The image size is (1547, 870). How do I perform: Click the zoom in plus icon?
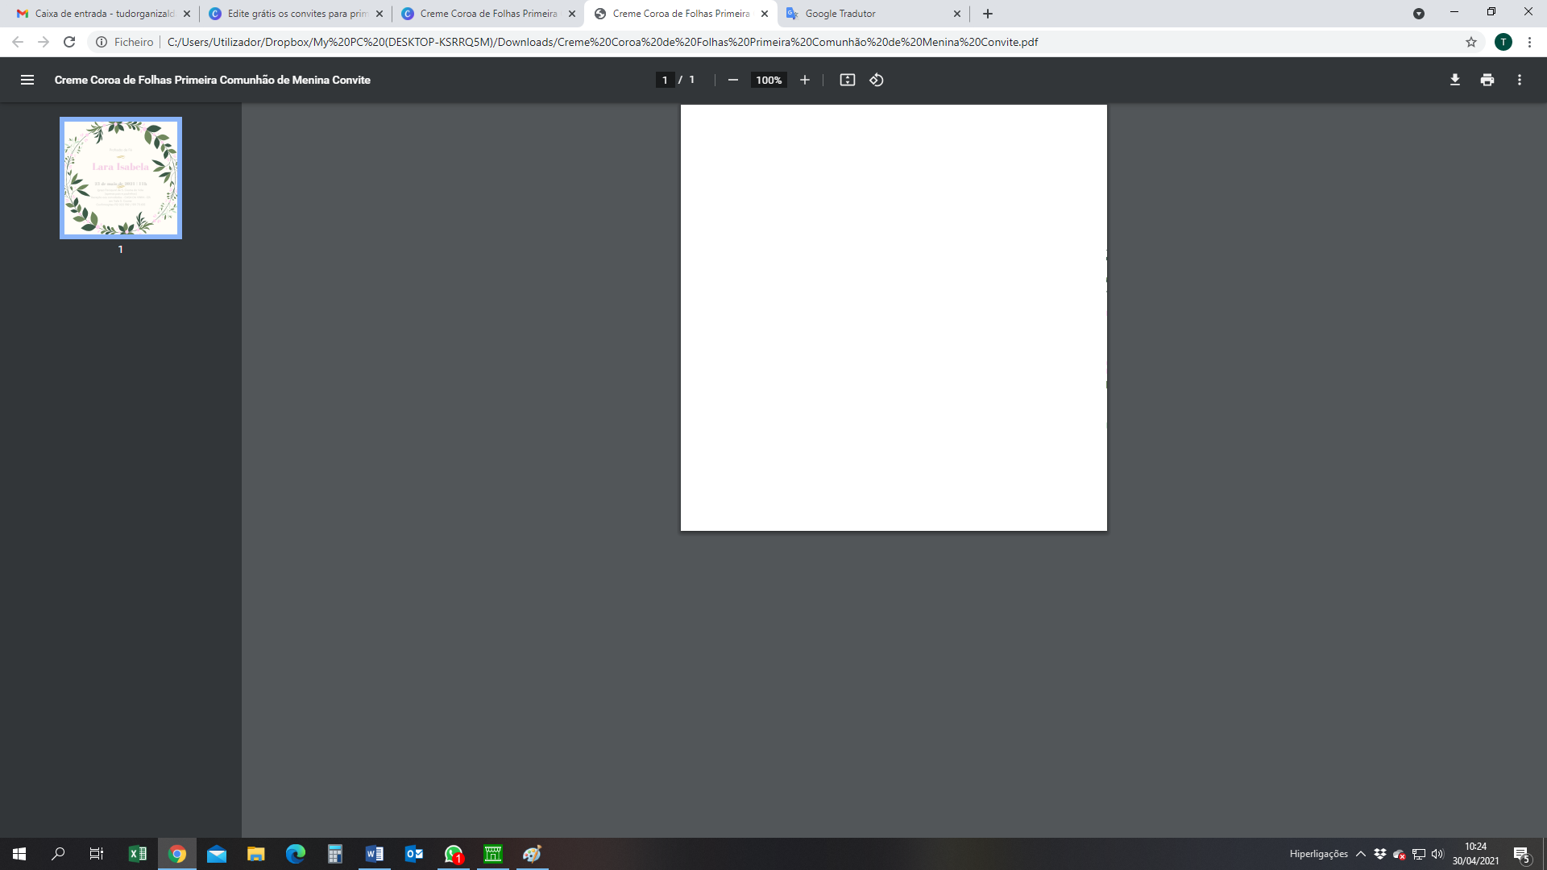804,80
